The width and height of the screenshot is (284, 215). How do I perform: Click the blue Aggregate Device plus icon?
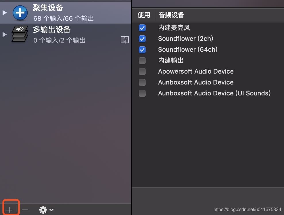(x=20, y=13)
